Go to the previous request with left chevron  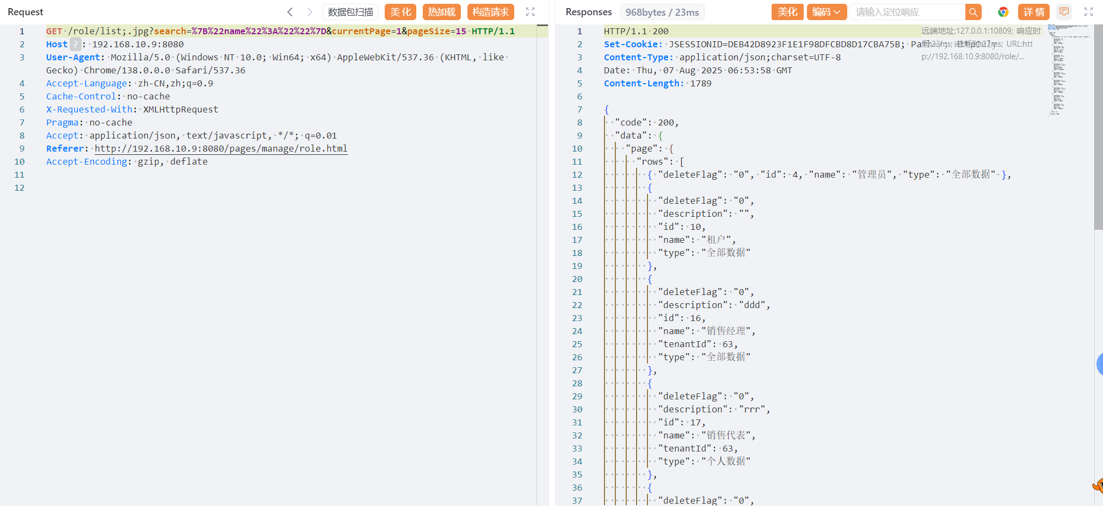tap(290, 12)
